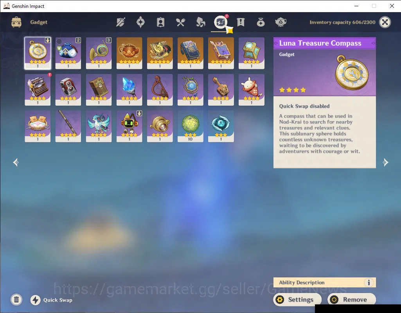This screenshot has height=313, width=401.
Task: Select the robot with headphones gadget
Action: (x=129, y=126)
